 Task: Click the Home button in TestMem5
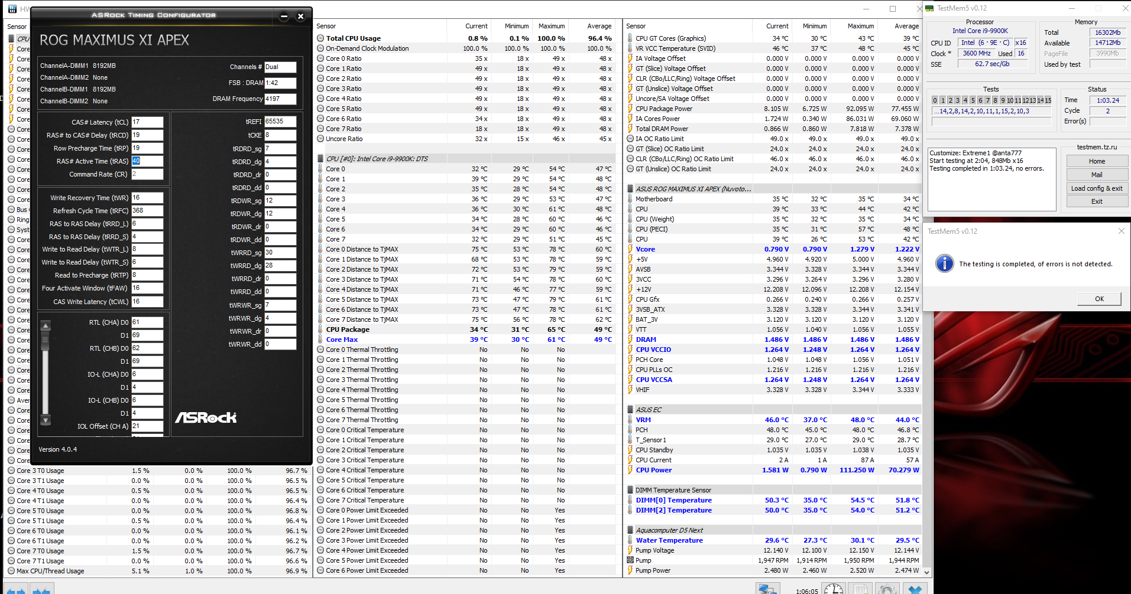(x=1097, y=161)
